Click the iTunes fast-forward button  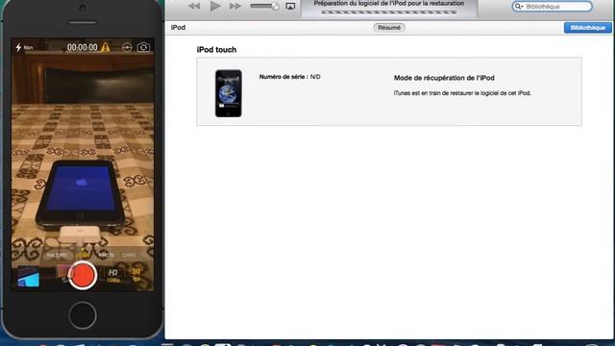coord(235,6)
